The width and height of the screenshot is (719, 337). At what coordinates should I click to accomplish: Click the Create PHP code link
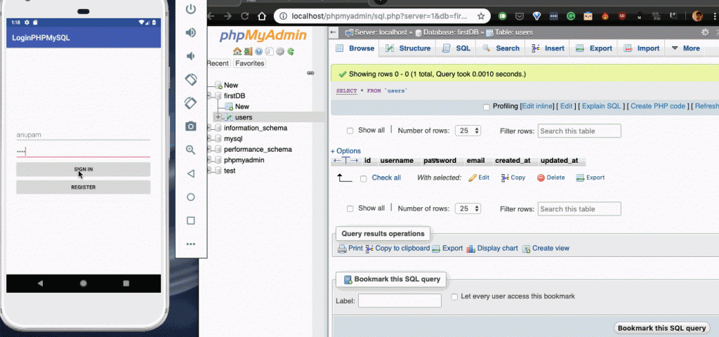[658, 106]
